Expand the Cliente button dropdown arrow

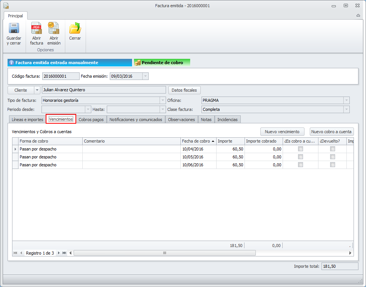point(37,90)
